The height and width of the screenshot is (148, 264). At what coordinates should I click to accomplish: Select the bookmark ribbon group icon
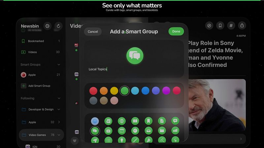click(x=148, y=121)
